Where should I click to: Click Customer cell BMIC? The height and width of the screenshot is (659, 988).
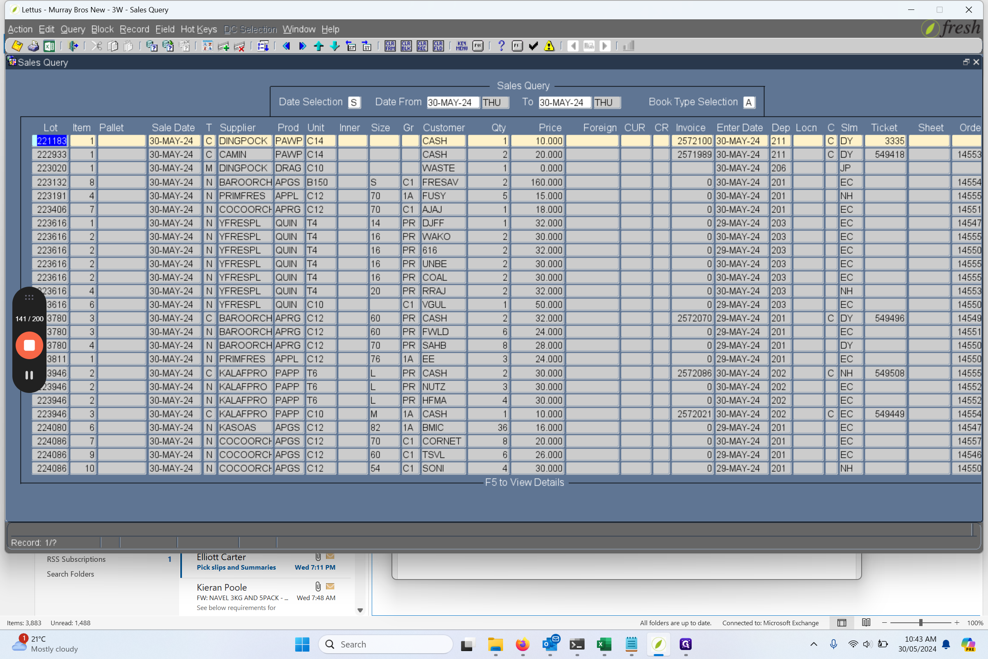(x=443, y=428)
